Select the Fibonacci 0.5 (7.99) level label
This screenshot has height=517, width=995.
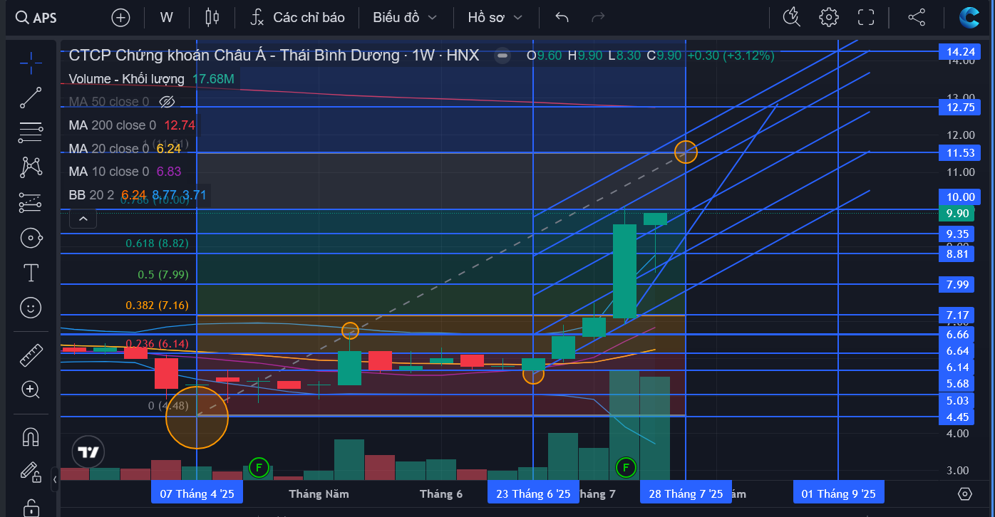(x=163, y=274)
